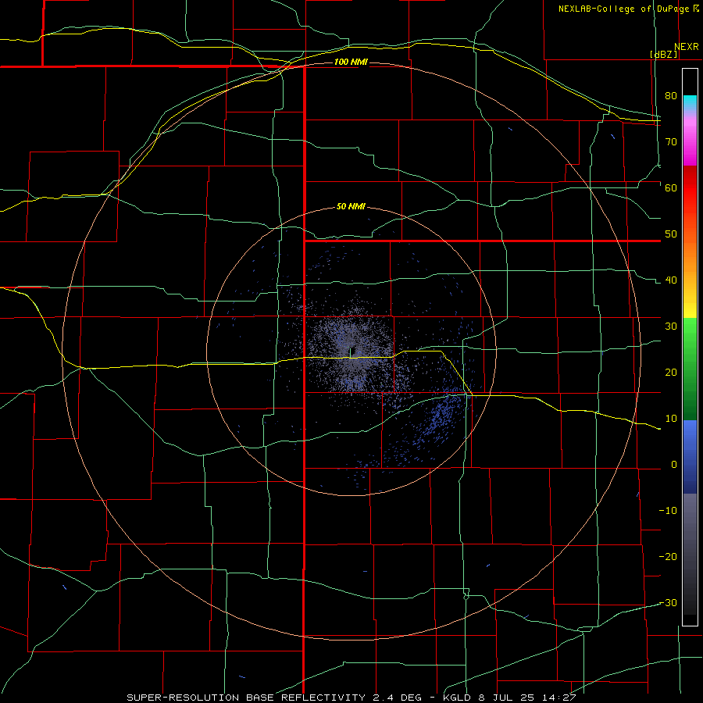Click the -20 dBZ scale value

[x=668, y=556]
